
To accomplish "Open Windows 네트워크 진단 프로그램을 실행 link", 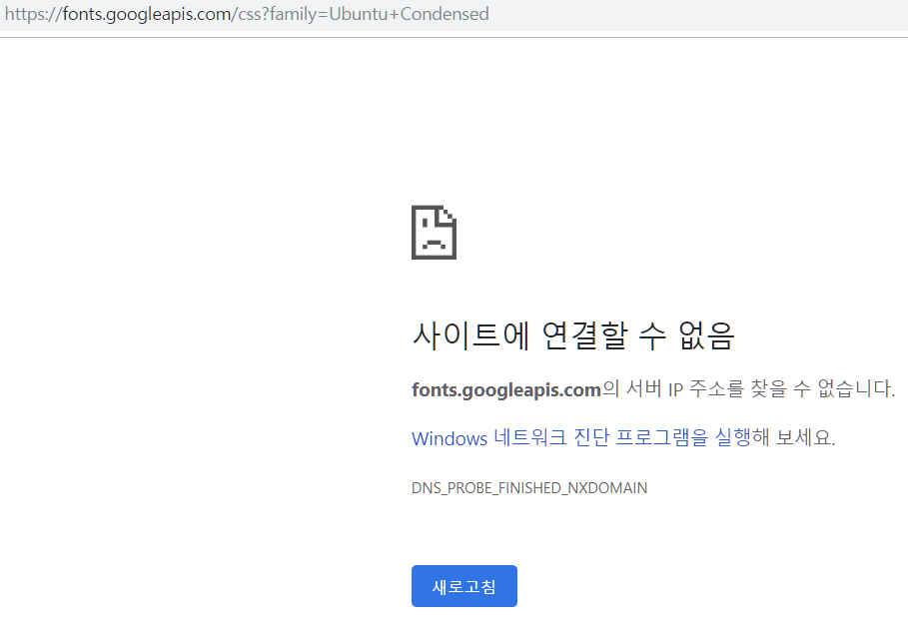I will [x=580, y=437].
